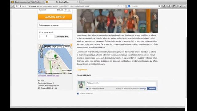Select Земля earth map view
Image resolution: width=197 pixels, height=111 pixels.
67,47
